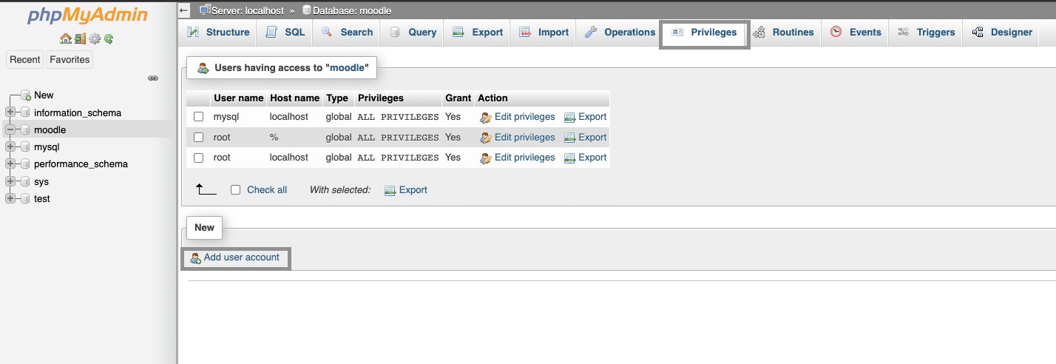The height and width of the screenshot is (364, 1056).
Task: Click the Host name column header
Action: pyautogui.click(x=294, y=98)
